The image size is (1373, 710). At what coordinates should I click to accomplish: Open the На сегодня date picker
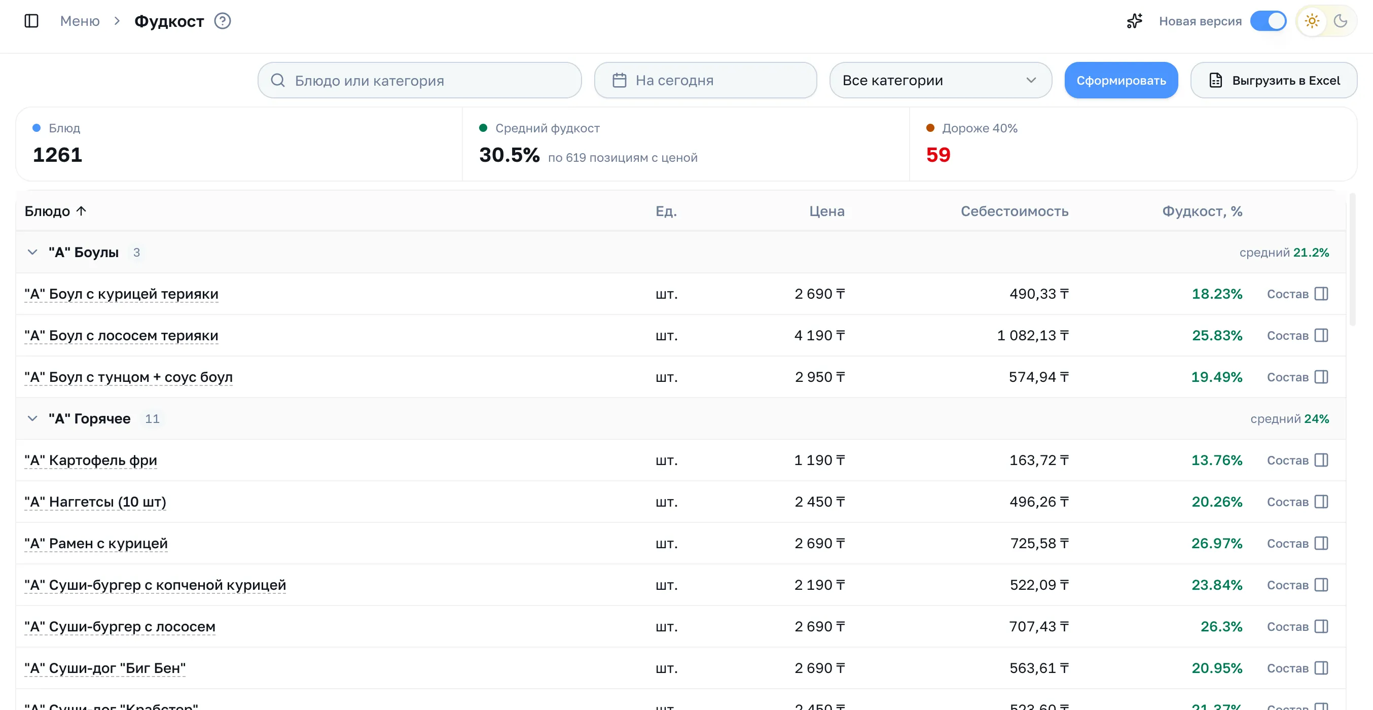[x=705, y=80]
